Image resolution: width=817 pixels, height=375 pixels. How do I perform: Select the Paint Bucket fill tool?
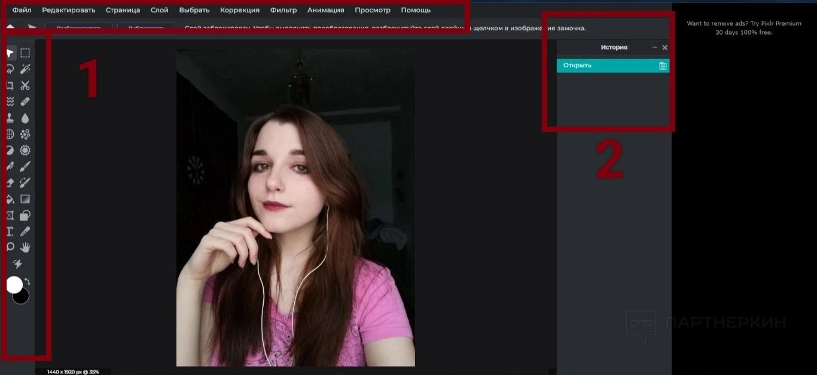[x=10, y=199]
